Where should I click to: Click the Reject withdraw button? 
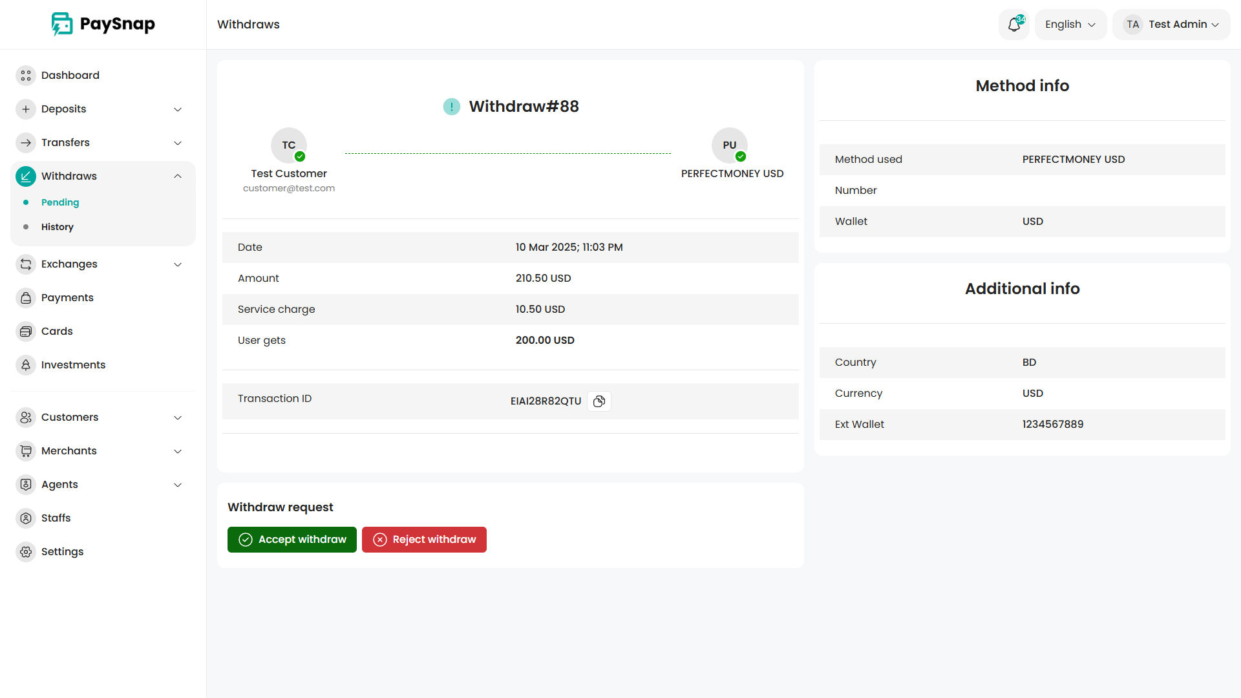(x=424, y=540)
